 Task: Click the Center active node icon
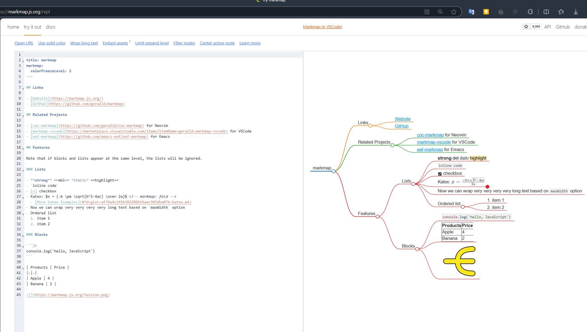pos(217,43)
